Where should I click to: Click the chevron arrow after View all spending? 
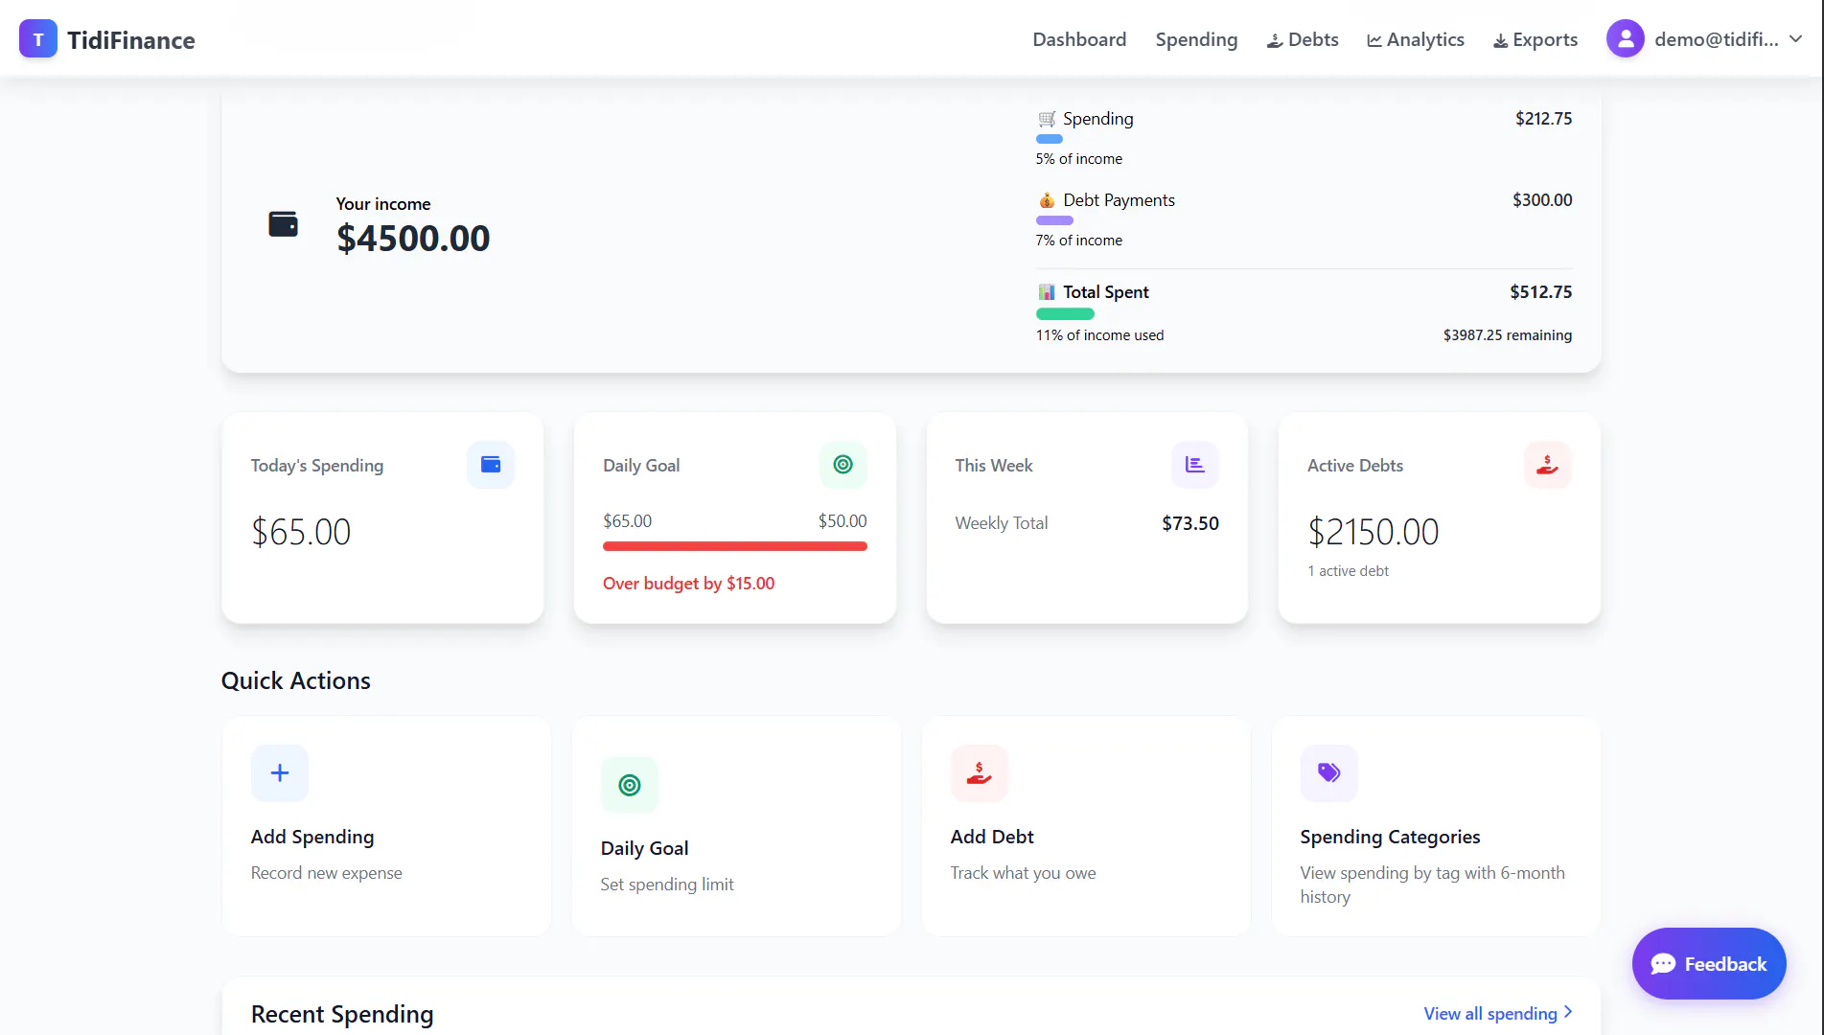coord(1568,1012)
